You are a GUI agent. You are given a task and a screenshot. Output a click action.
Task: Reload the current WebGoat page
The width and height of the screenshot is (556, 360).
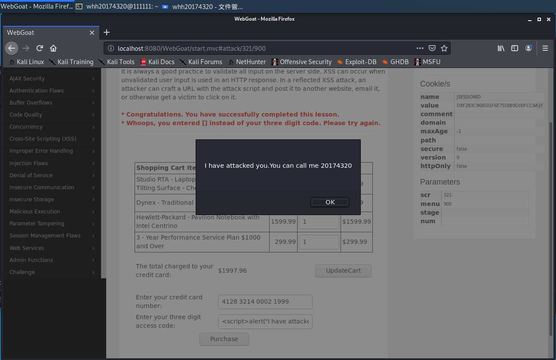(40, 48)
